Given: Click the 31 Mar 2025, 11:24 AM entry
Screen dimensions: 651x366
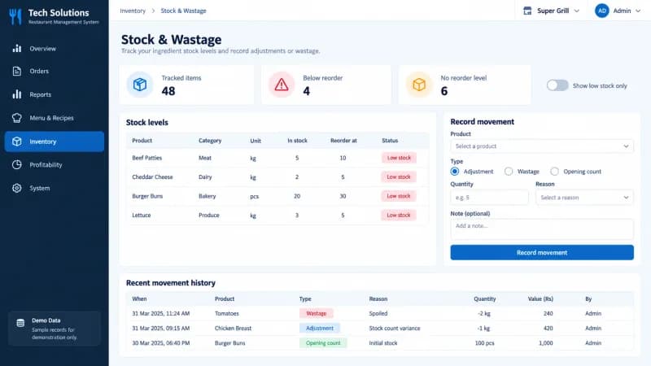Looking at the screenshot, I should tap(160, 313).
